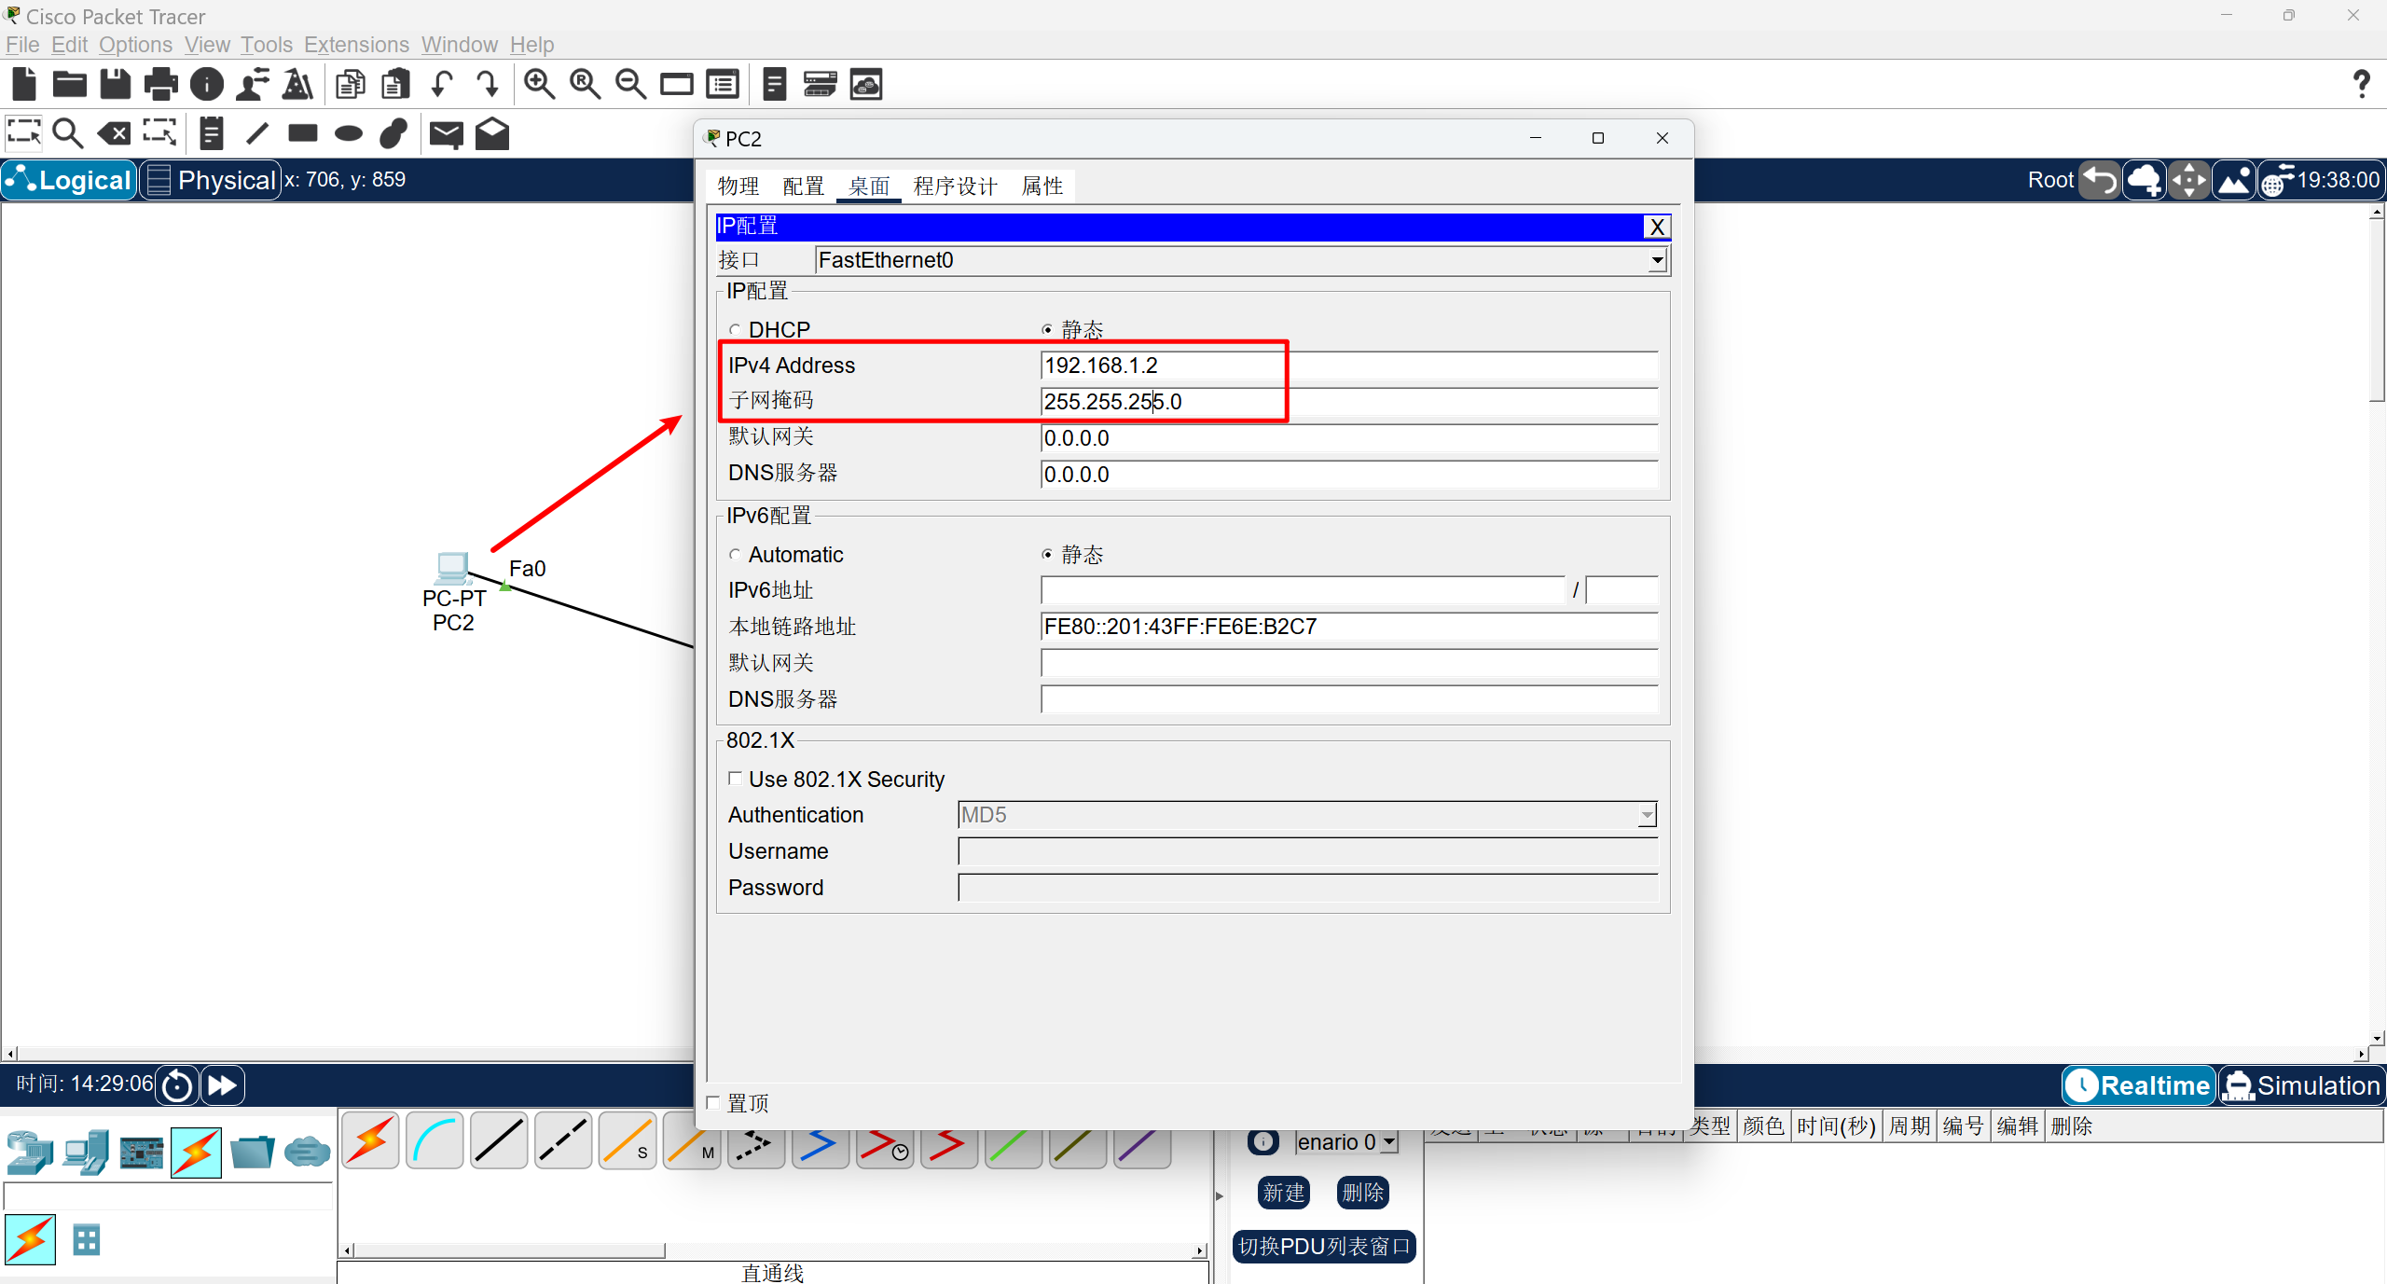Screen dimensions: 2387x1284
Task: Print the workspace with the printer icon
Action: pyautogui.click(x=161, y=85)
